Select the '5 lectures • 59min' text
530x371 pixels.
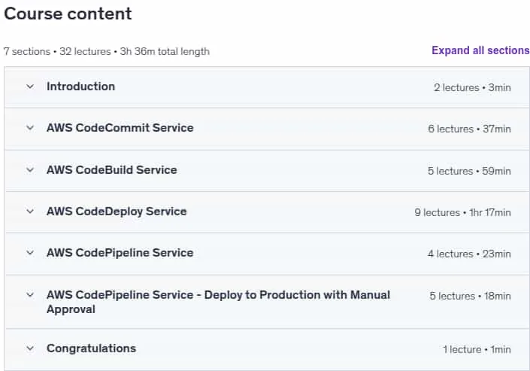[x=469, y=171]
